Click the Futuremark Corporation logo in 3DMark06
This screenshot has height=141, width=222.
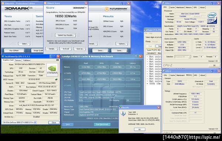pyautogui.click(x=116, y=9)
